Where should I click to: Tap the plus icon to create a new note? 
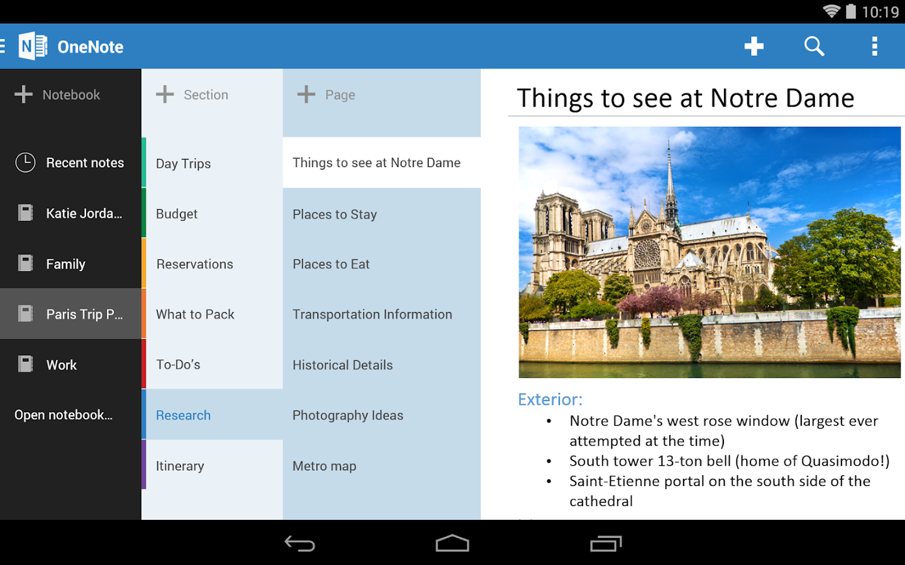[754, 46]
